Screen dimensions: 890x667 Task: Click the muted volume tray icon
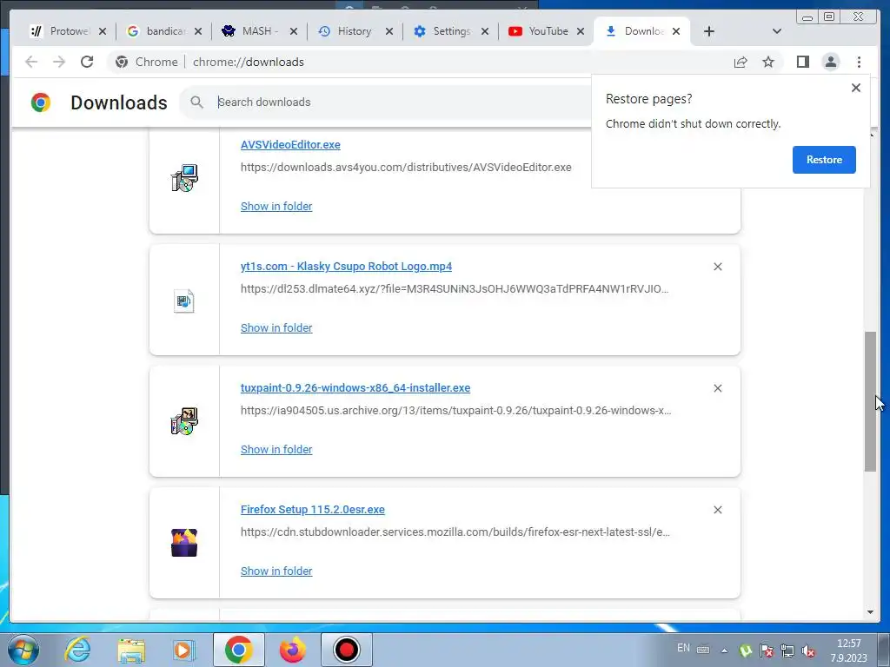(x=808, y=650)
